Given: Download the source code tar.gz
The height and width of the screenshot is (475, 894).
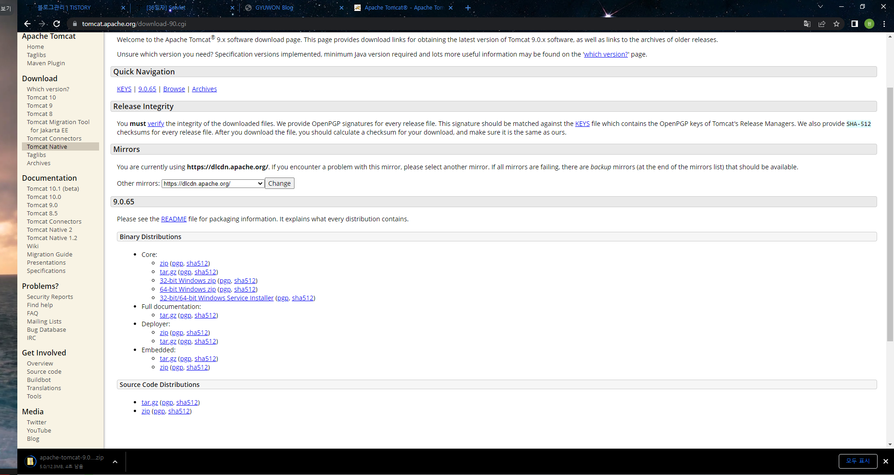Looking at the screenshot, I should (x=150, y=402).
